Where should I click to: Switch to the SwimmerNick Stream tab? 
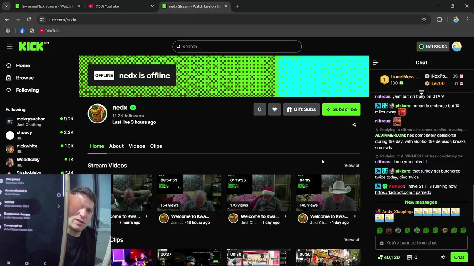[x=47, y=6]
